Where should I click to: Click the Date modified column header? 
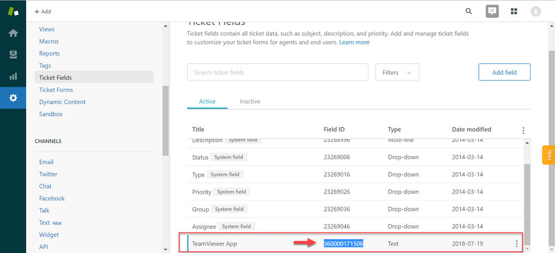(x=472, y=129)
